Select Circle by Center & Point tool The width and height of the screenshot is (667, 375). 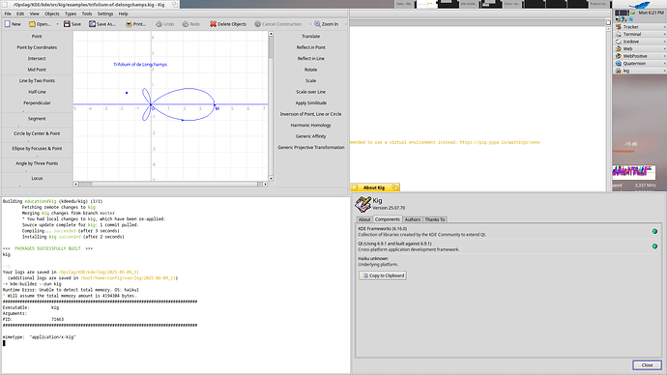37,133
